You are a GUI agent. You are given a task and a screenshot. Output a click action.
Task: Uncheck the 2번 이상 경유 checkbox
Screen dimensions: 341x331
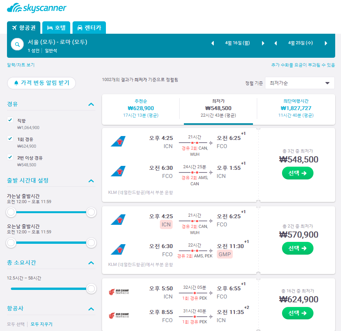click(10, 157)
